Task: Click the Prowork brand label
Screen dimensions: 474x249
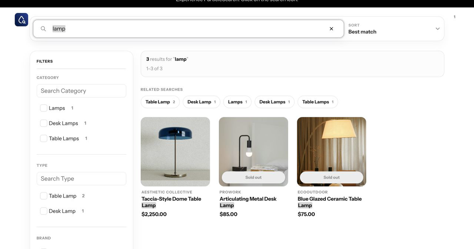Action: click(230, 192)
